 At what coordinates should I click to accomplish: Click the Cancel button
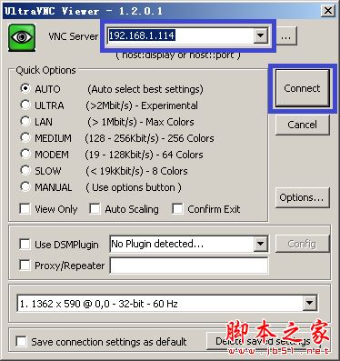click(302, 125)
